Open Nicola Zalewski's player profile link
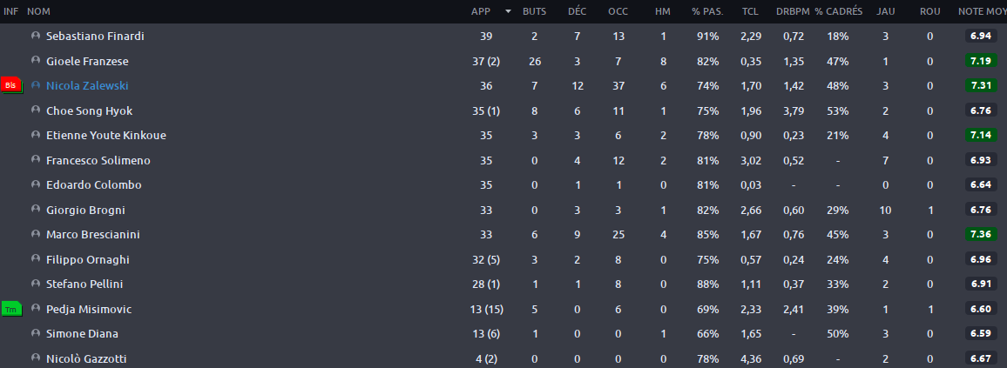This screenshot has width=1007, height=368. 83,85
